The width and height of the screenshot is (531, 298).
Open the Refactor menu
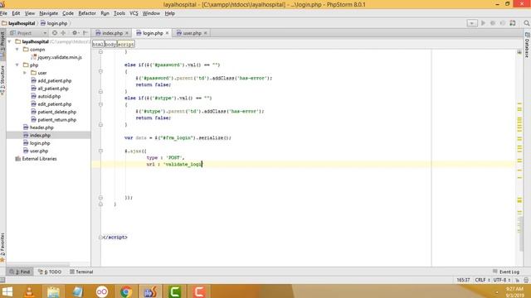[x=87, y=13]
